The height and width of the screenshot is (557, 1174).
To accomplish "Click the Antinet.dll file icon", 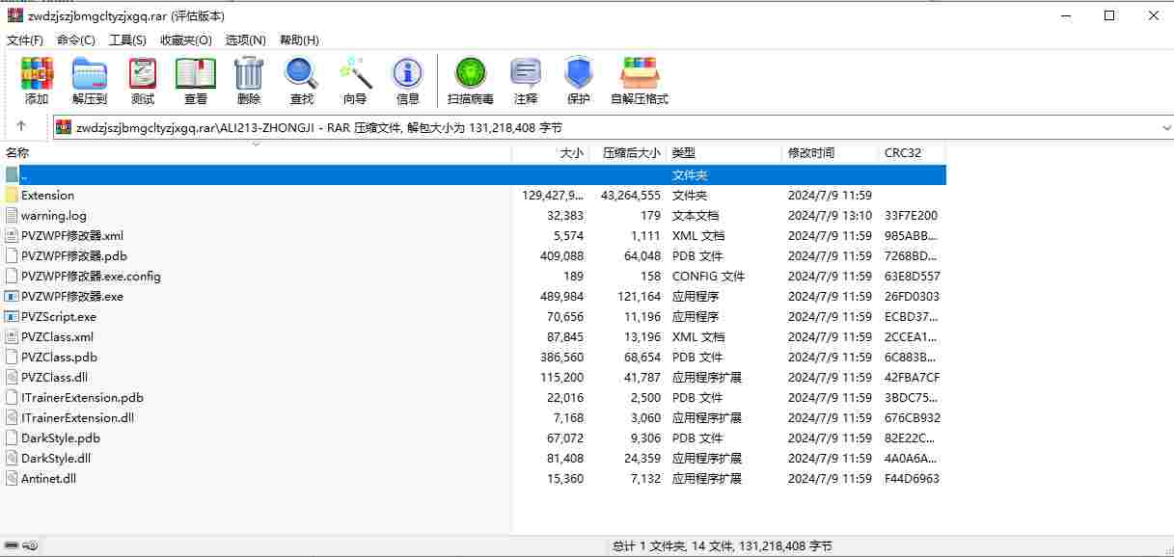I will 12,478.
